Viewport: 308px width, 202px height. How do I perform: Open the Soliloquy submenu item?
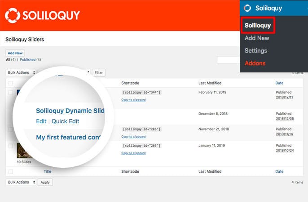click(x=258, y=25)
